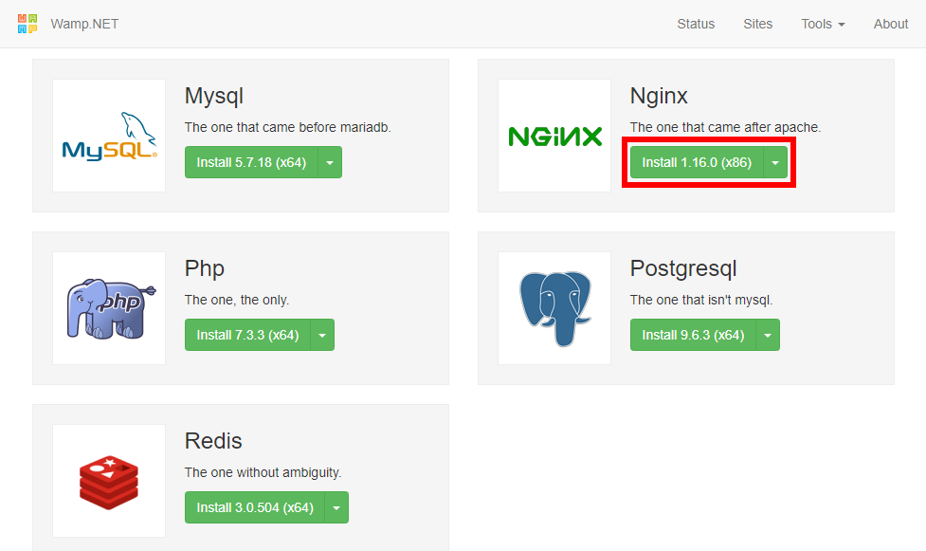Install Nginx 1.16.0 (x86)
926x551 pixels.
click(697, 162)
